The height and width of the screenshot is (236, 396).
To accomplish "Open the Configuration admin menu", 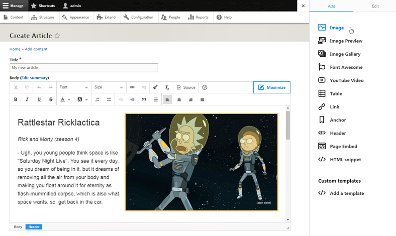I will (138, 17).
